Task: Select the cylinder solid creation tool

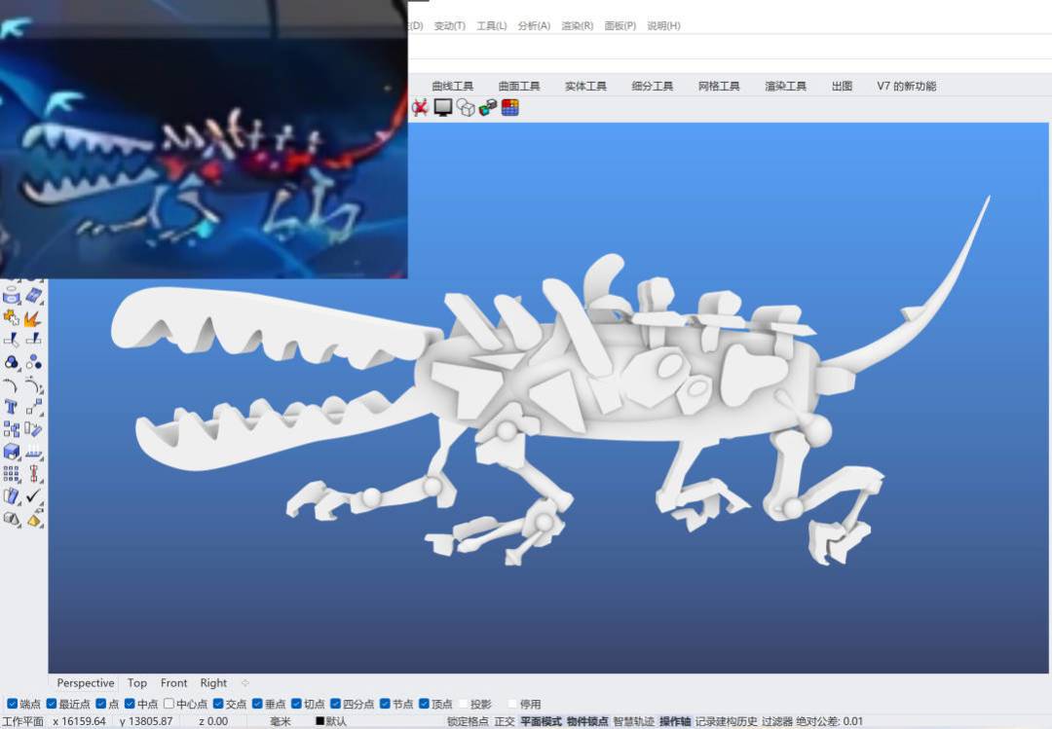Action: pyautogui.click(x=12, y=296)
